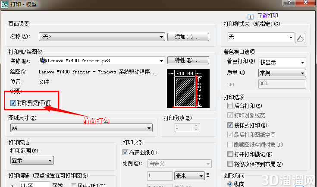Viewport: 317px width, 187px height.
Task: Check the 将修改保存到布局 checkbox
Action: click(x=230, y=164)
